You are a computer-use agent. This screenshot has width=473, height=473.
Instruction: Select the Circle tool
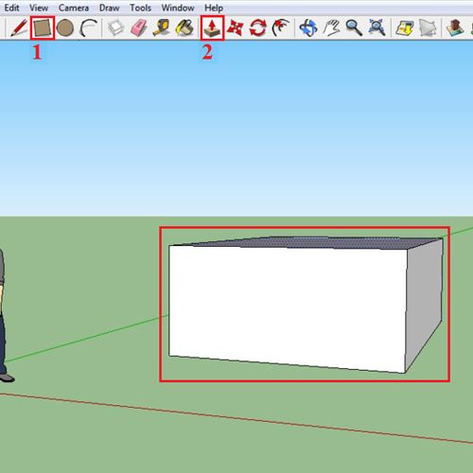point(65,28)
